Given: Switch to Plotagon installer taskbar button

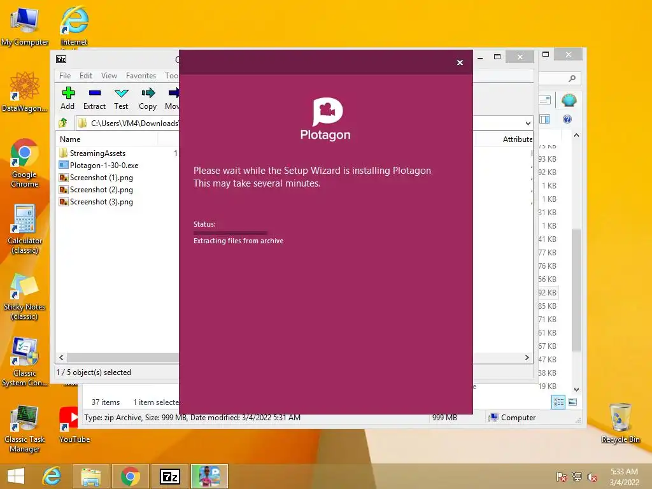Looking at the screenshot, I should pos(209,476).
